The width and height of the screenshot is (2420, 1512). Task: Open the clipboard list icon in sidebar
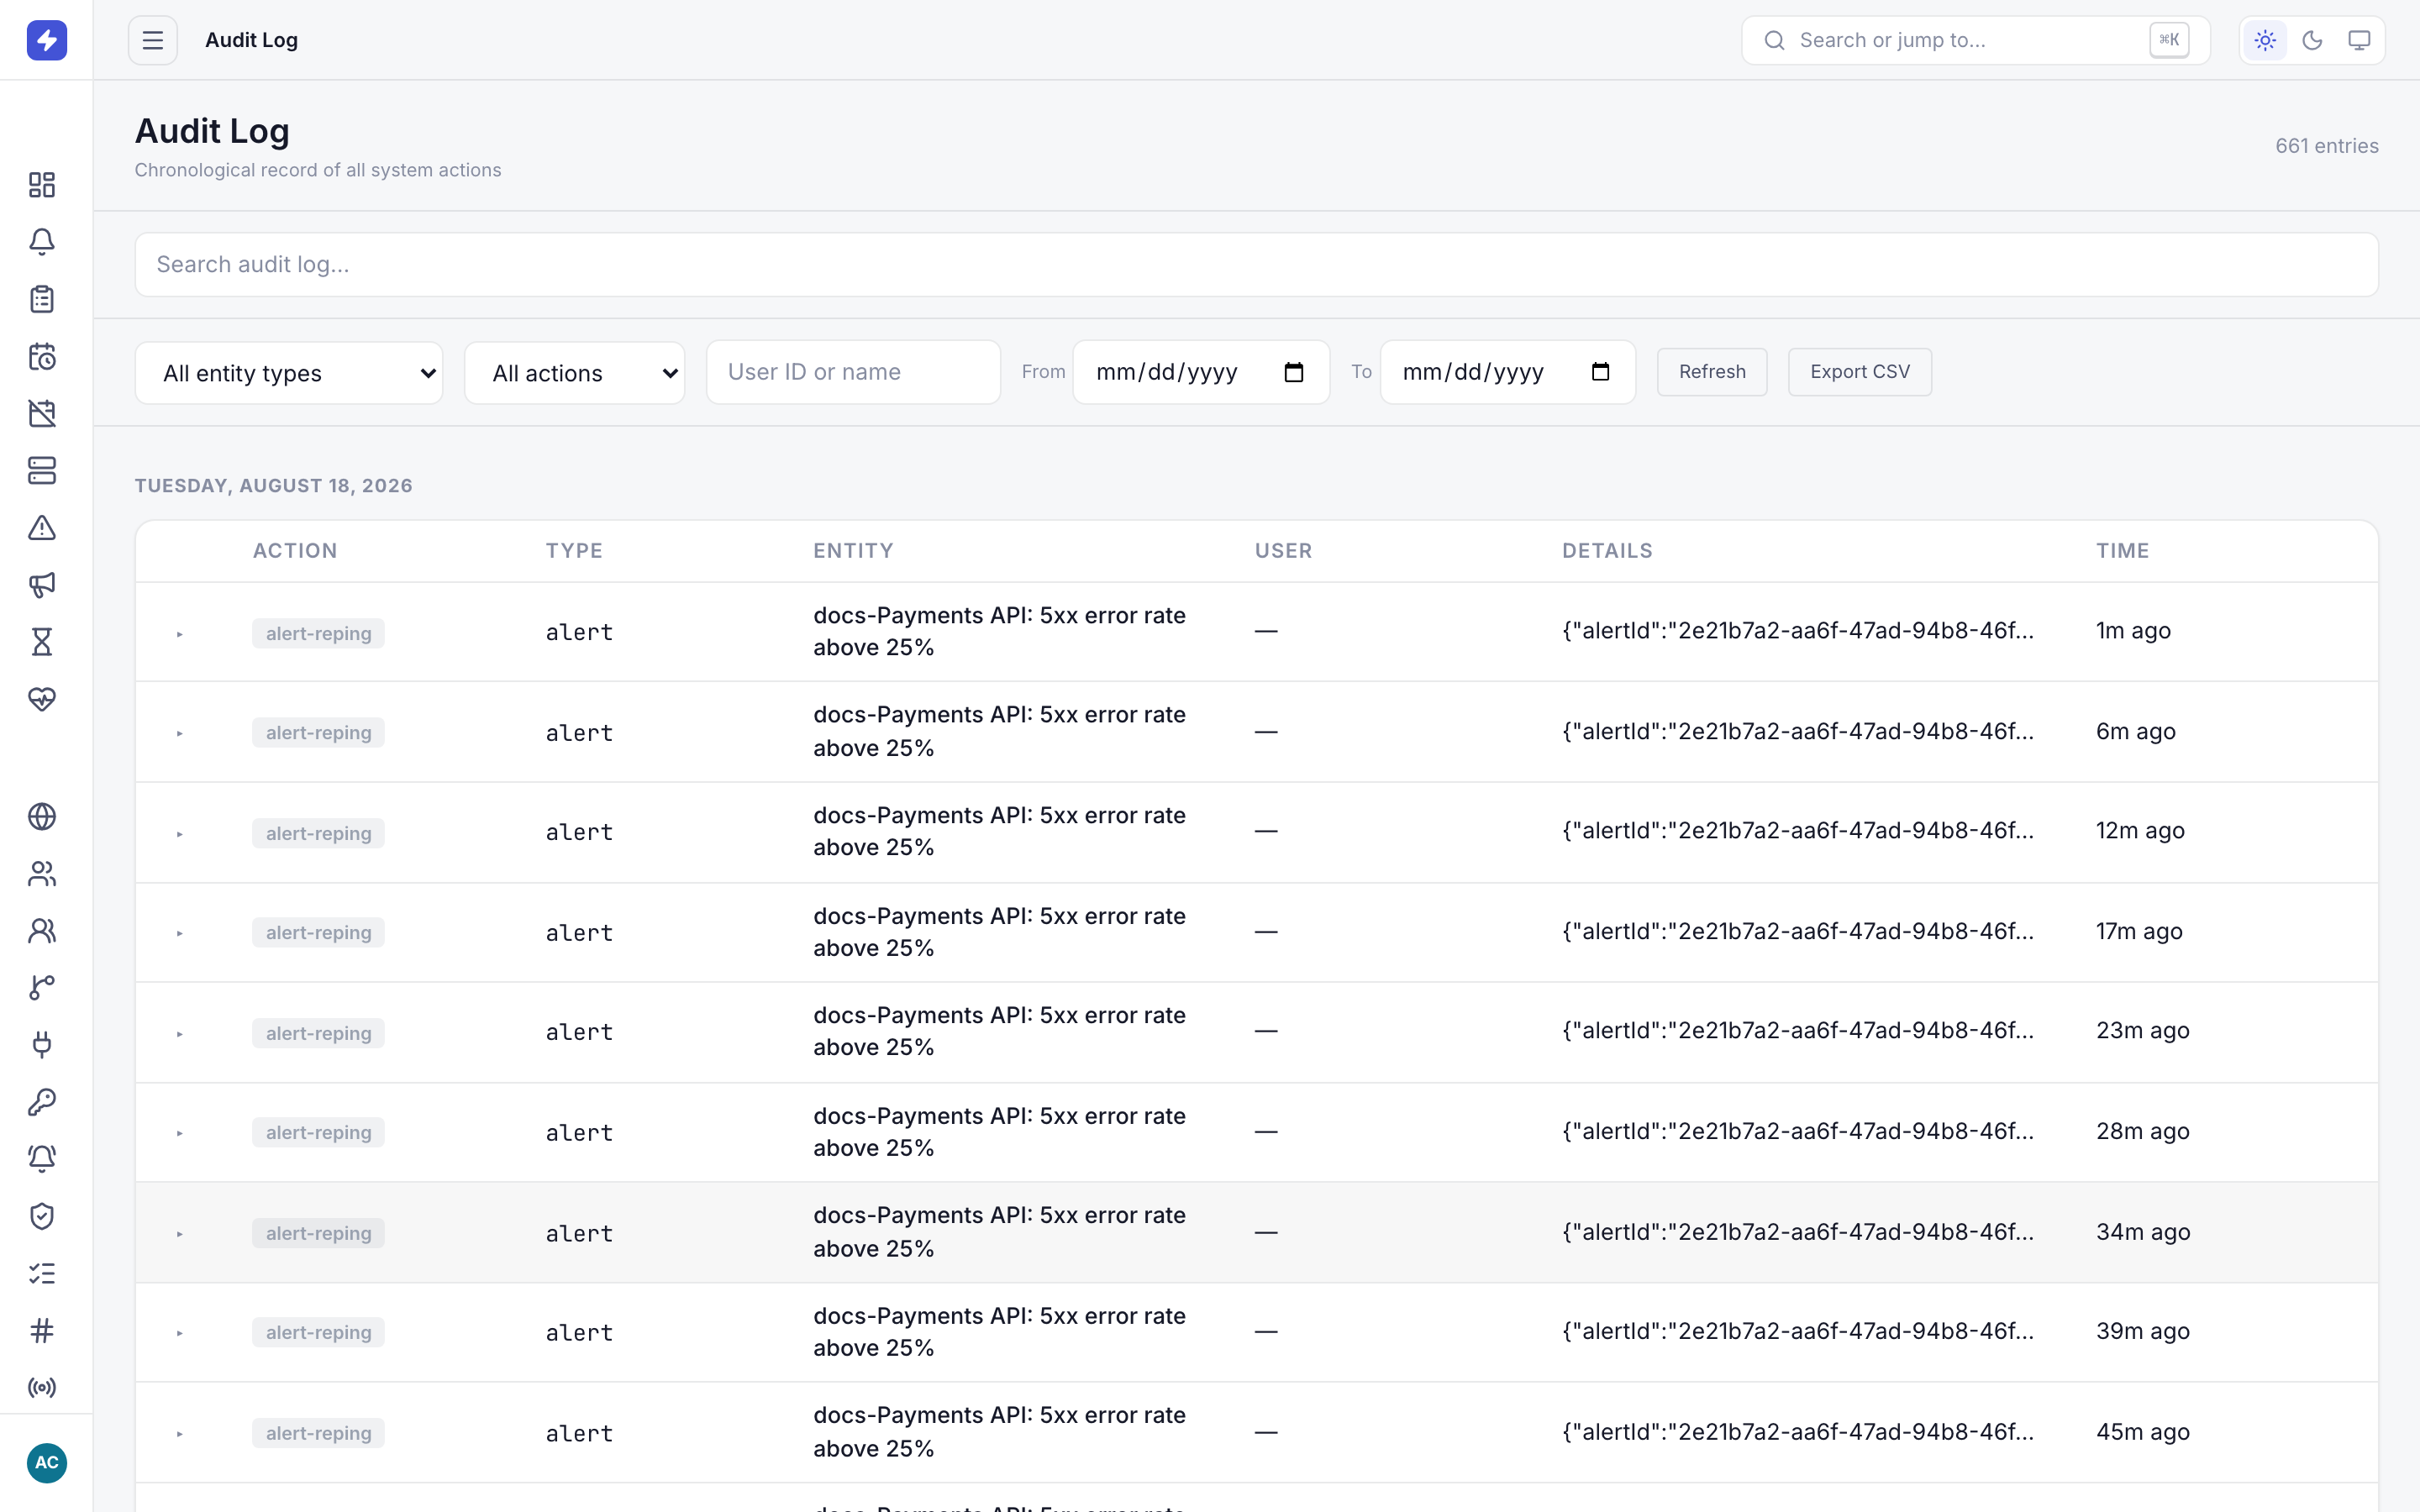coord(42,298)
